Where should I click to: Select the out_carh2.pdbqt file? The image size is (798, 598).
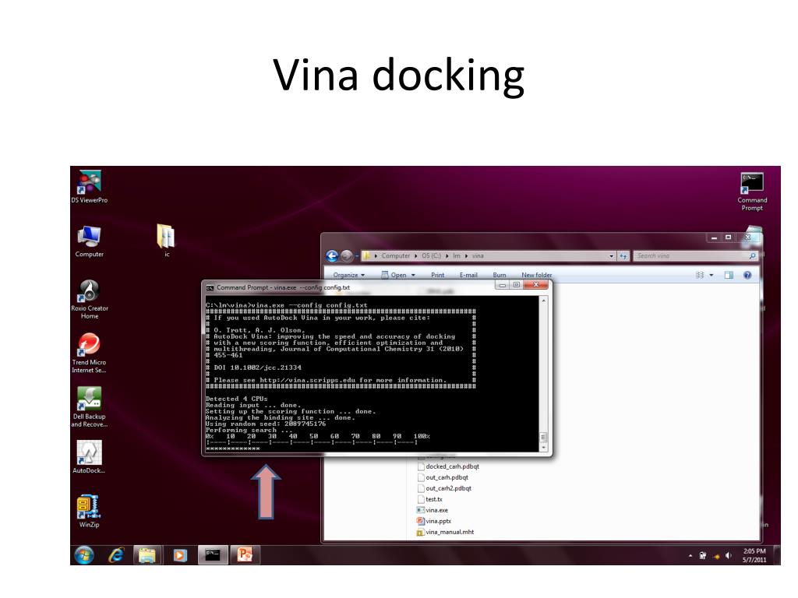444,488
